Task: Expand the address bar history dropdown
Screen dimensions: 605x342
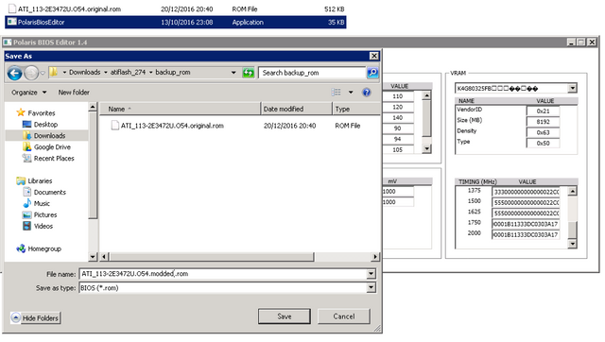Action: click(x=233, y=73)
